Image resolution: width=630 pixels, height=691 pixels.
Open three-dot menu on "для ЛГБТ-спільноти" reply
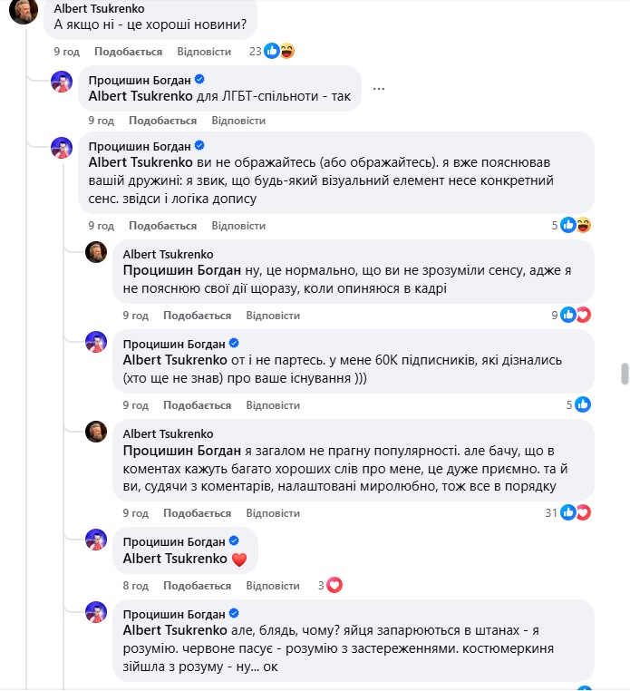(378, 89)
